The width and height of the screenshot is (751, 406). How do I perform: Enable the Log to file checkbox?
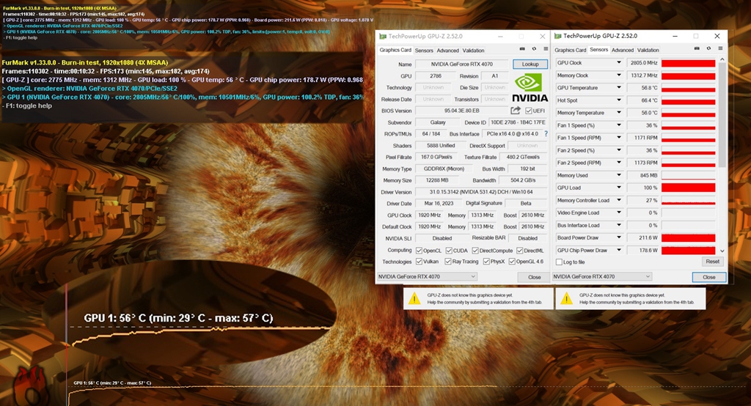coord(559,262)
